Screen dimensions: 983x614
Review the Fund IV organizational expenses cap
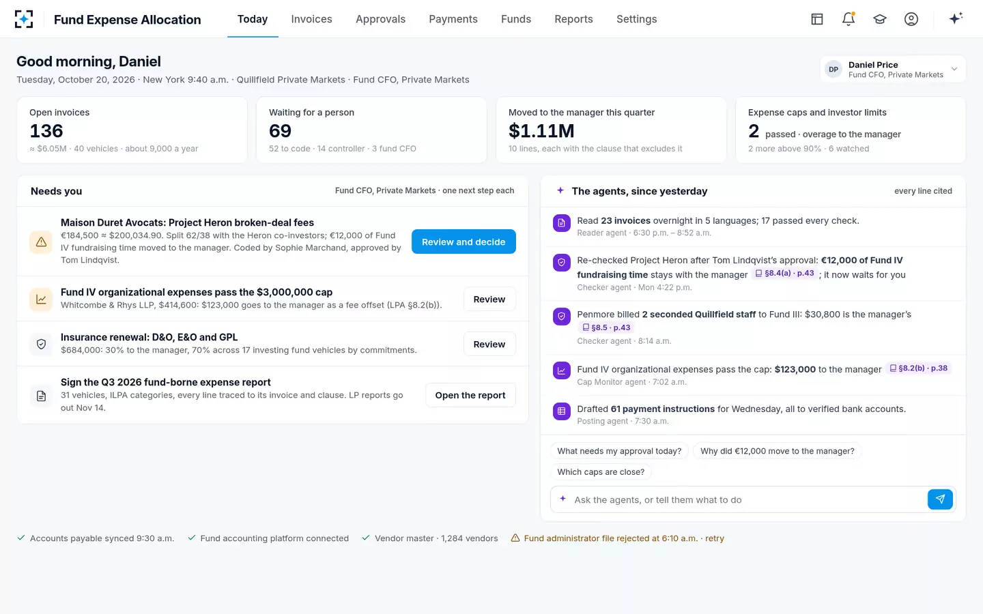(489, 299)
